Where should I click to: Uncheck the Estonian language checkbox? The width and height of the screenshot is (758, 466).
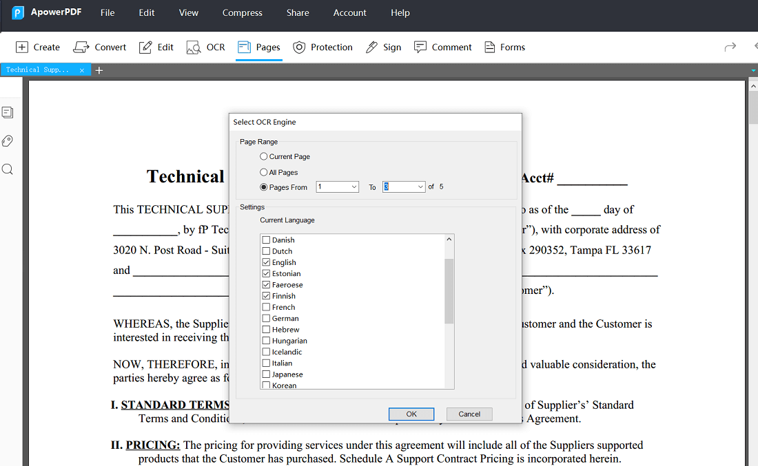[x=266, y=273]
